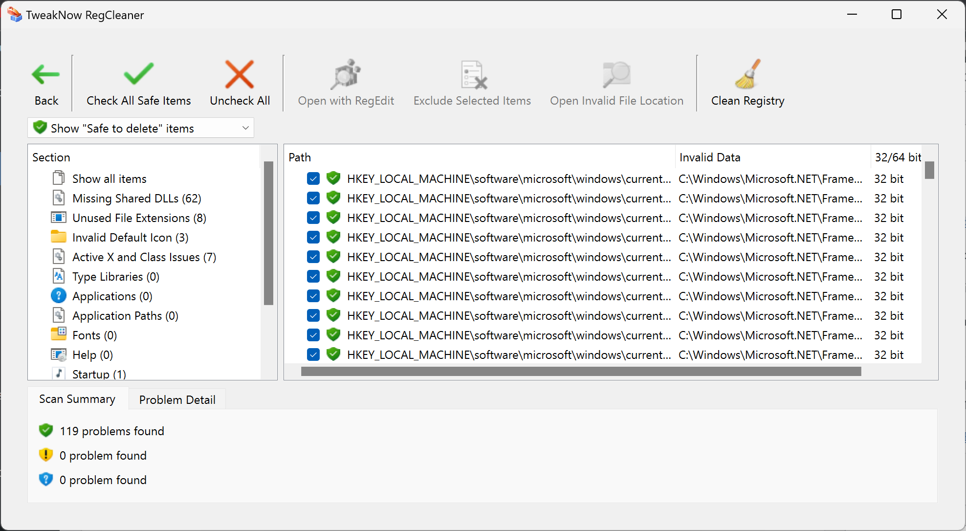Click yellow warning shield in Scan Summary
Screen dimensions: 966x531
tap(46, 455)
